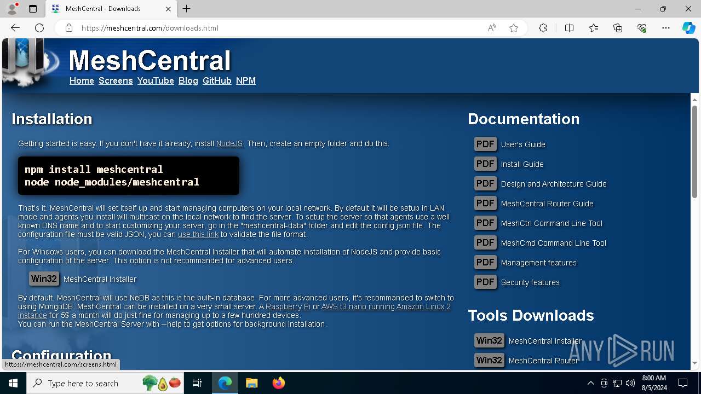
Task: Open Task View on taskbar
Action: 197,383
